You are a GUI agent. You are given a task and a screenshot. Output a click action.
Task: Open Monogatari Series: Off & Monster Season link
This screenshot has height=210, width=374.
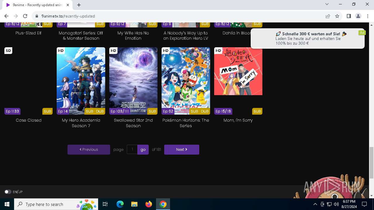click(x=81, y=36)
